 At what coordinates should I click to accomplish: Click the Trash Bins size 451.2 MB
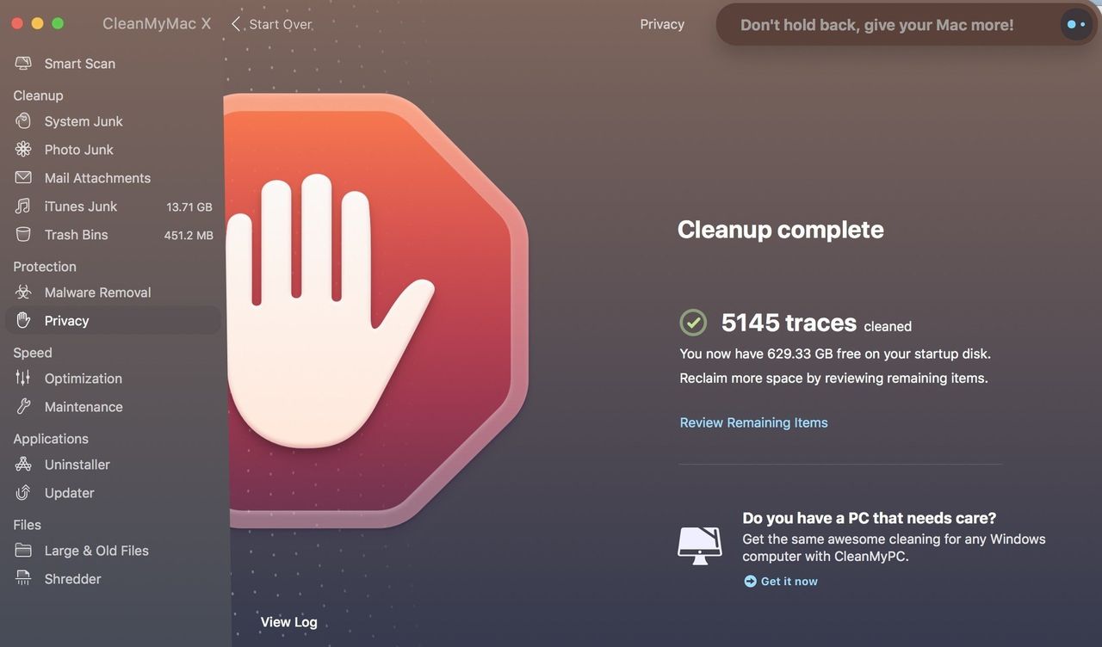click(x=189, y=236)
